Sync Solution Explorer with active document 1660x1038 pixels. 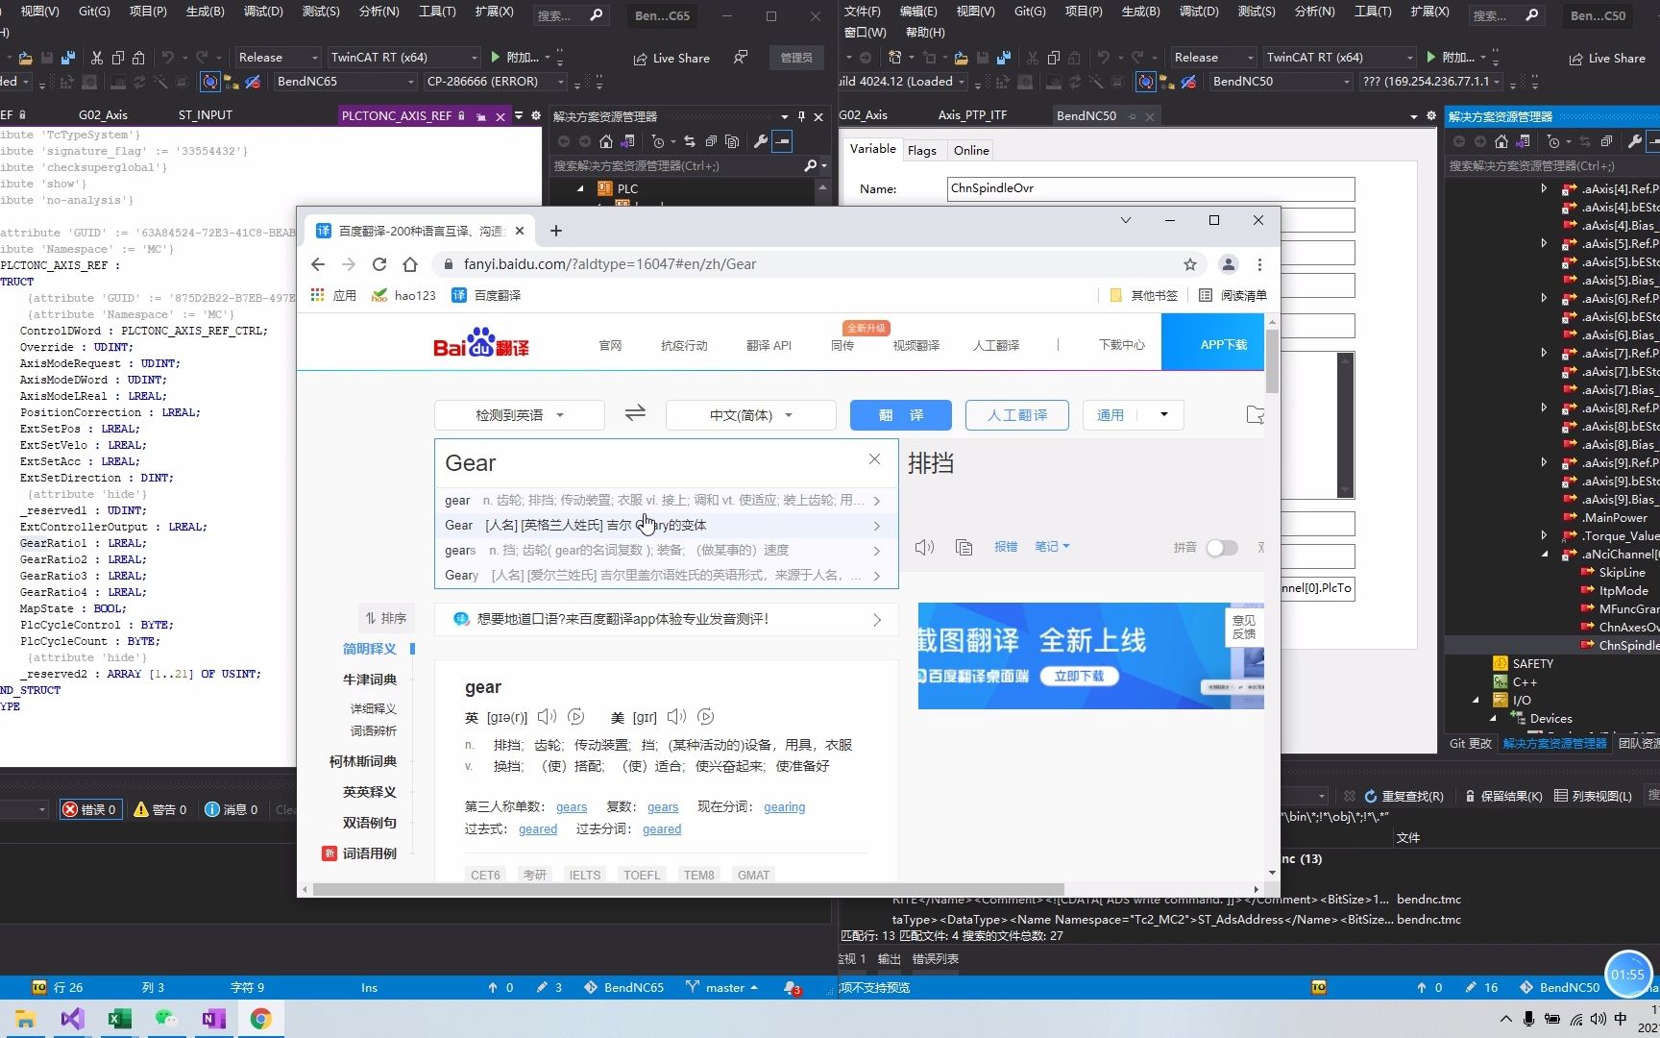tap(689, 141)
